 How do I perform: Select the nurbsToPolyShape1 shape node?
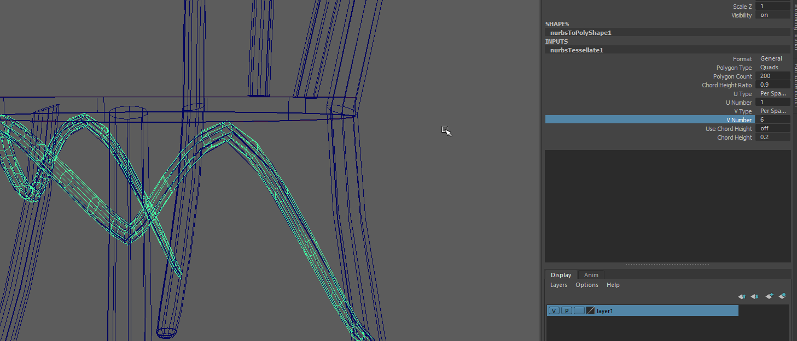coord(580,33)
